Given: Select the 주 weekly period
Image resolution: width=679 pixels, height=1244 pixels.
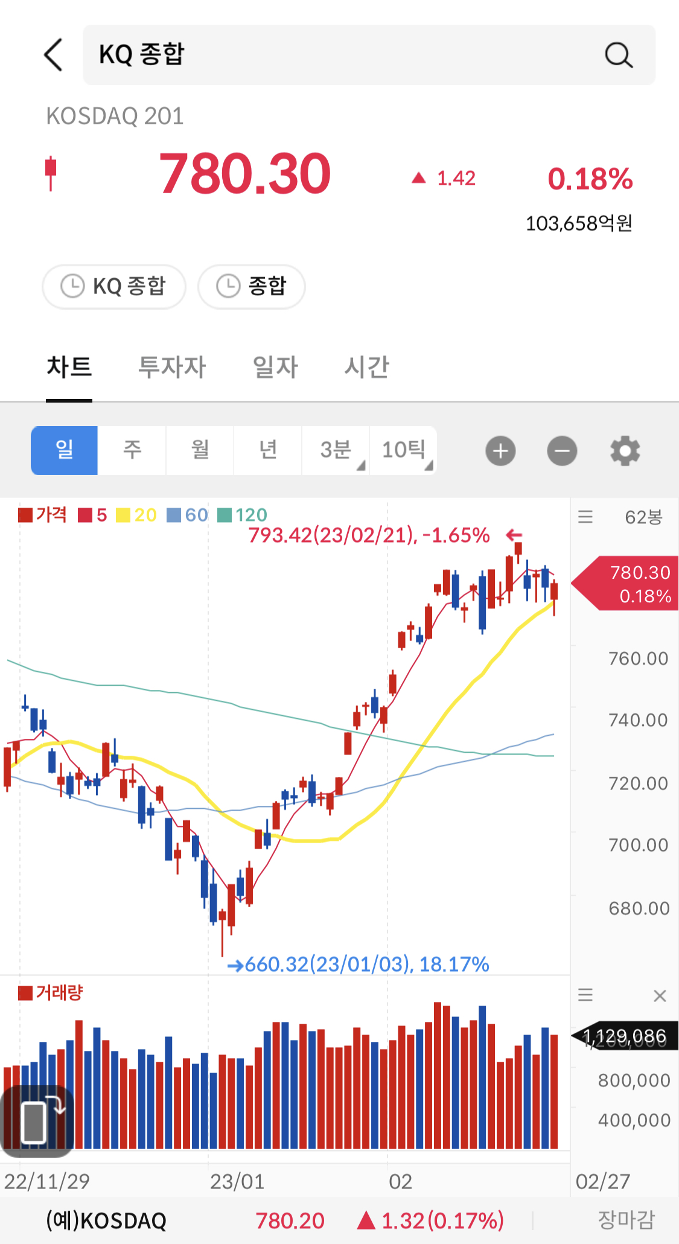Looking at the screenshot, I should tap(132, 450).
